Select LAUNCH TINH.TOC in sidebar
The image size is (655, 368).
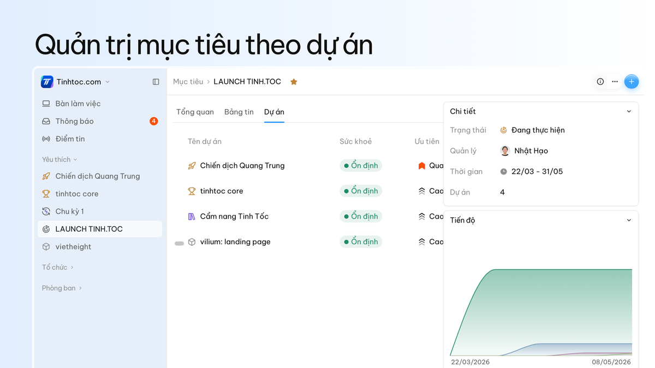coord(100,229)
